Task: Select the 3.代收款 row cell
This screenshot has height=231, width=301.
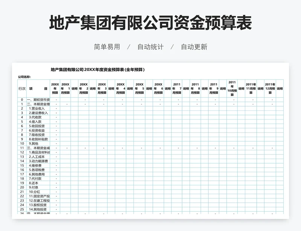Action: point(38,117)
